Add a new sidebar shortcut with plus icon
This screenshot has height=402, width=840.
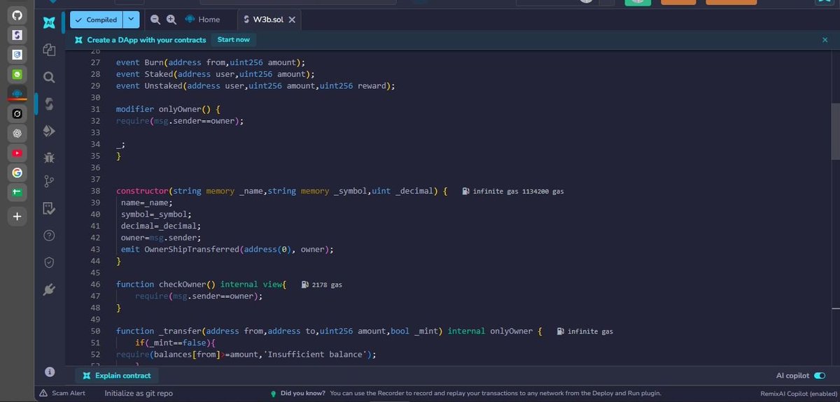coord(17,217)
